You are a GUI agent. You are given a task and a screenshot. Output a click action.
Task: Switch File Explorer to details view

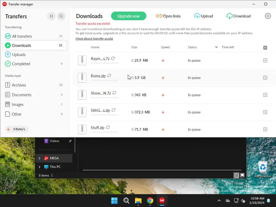[x=236, y=175]
